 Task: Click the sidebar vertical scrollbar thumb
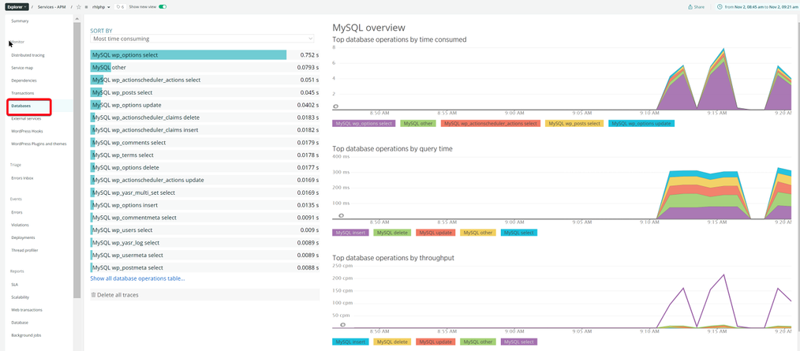(77, 160)
